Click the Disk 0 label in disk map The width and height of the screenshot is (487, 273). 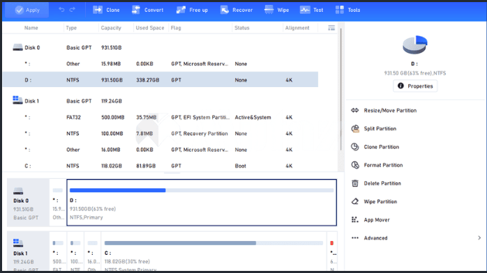click(21, 201)
